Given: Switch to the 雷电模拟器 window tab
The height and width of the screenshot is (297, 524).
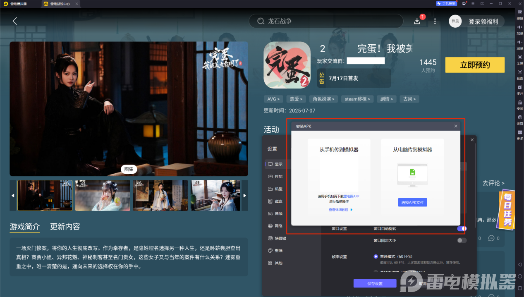Looking at the screenshot, I should pos(19,4).
